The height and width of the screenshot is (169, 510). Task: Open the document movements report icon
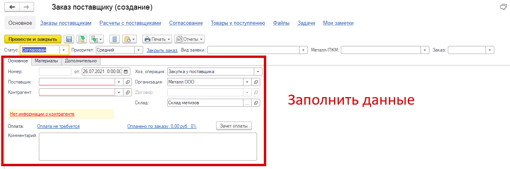click(115, 39)
